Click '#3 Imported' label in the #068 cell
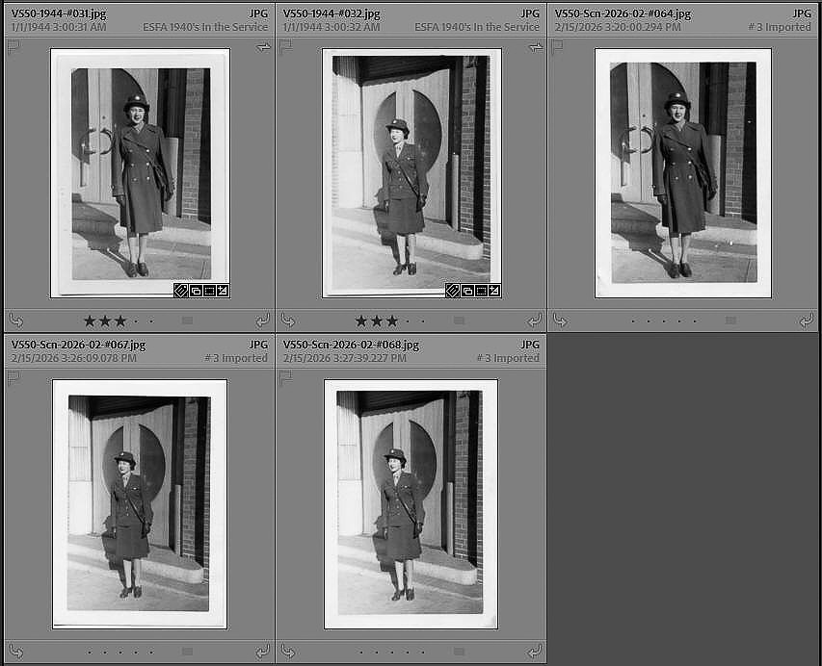 point(508,358)
